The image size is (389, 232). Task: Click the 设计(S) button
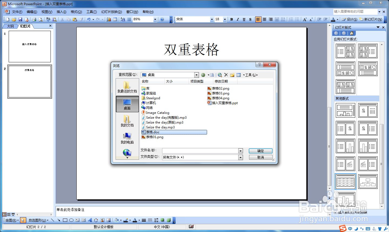[349, 19]
